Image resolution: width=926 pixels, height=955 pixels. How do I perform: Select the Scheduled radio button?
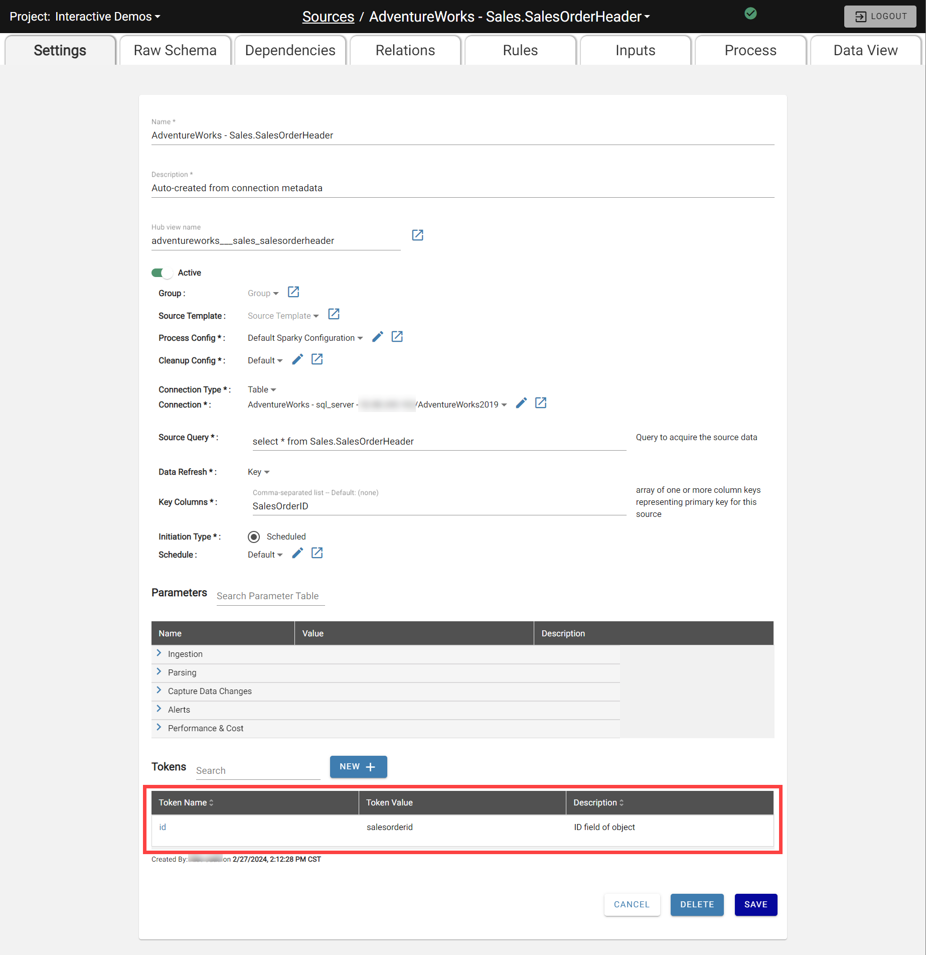[254, 537]
